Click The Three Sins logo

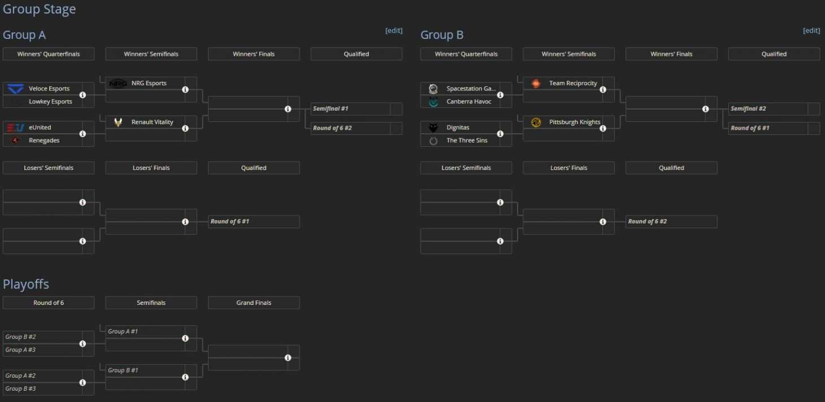point(433,141)
